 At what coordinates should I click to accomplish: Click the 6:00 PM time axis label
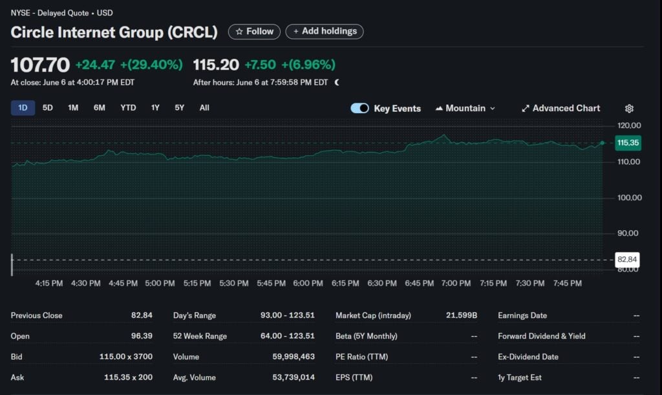(308, 283)
